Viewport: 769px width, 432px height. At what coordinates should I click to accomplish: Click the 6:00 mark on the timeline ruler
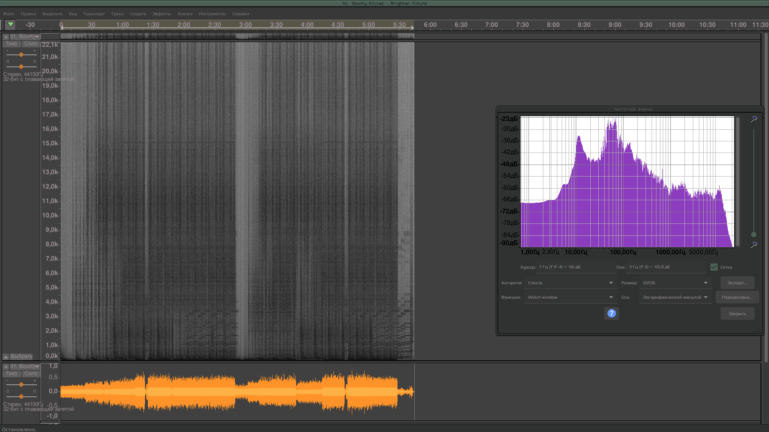click(430, 25)
